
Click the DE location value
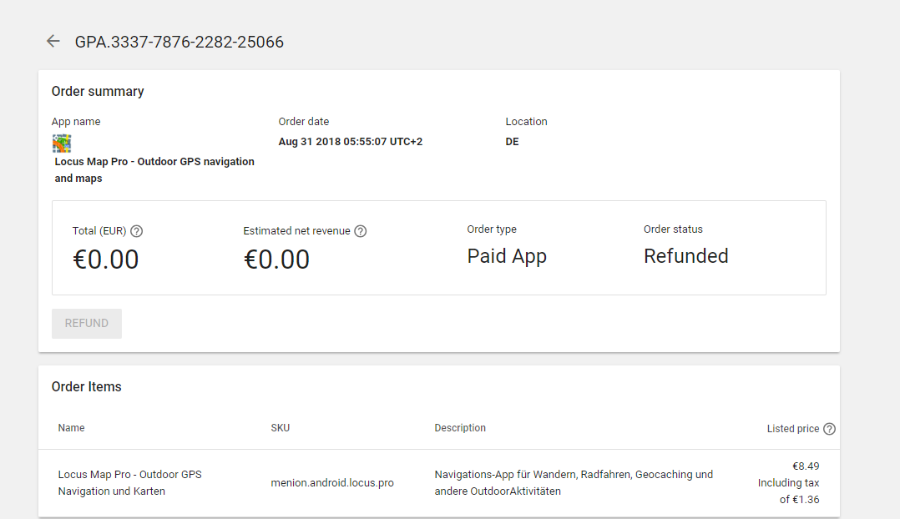512,142
